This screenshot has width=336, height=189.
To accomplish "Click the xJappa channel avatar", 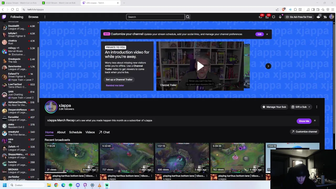I will pos(51,107).
